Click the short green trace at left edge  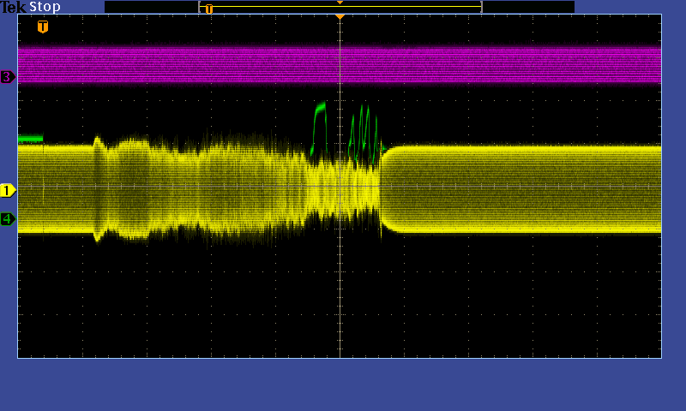tap(30, 138)
